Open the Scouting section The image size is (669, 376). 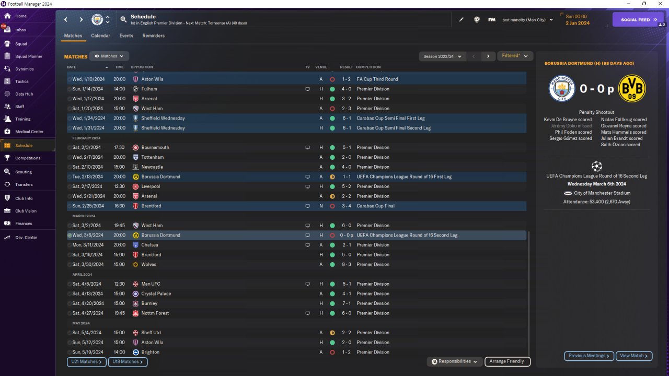(x=24, y=172)
